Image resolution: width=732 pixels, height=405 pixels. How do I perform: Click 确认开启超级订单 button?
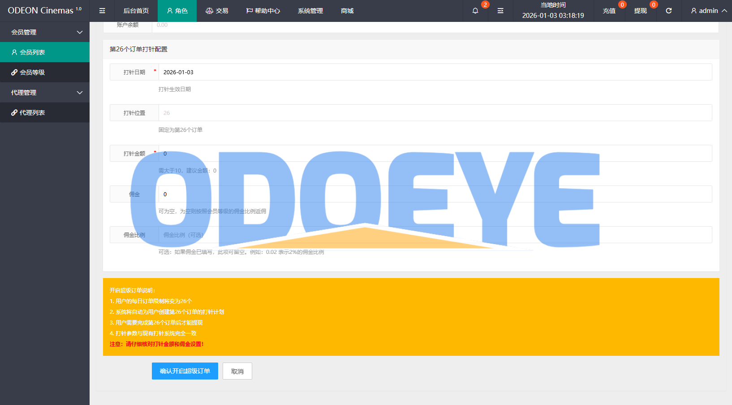click(x=185, y=371)
